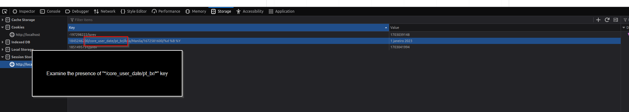Screen dimensions: 629x112
Task: Refresh the storage items list
Action: 607,20
